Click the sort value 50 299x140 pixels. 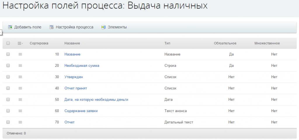(x=57, y=99)
